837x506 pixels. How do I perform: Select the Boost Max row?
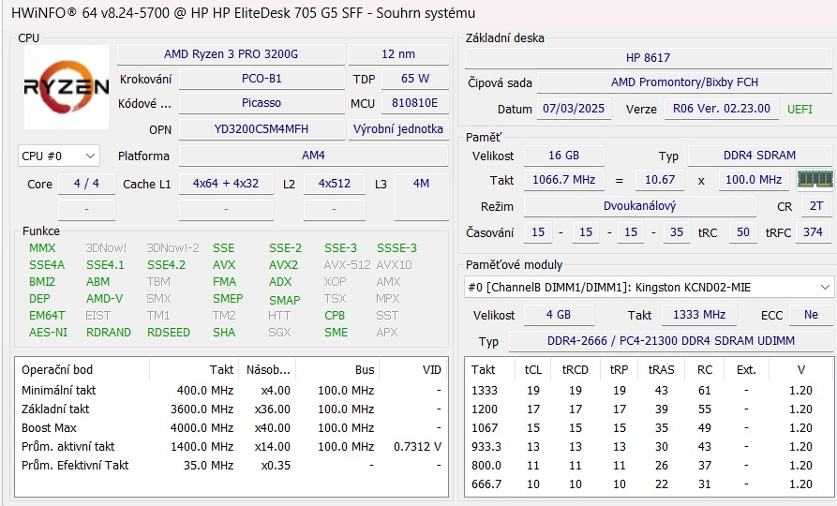[232, 427]
